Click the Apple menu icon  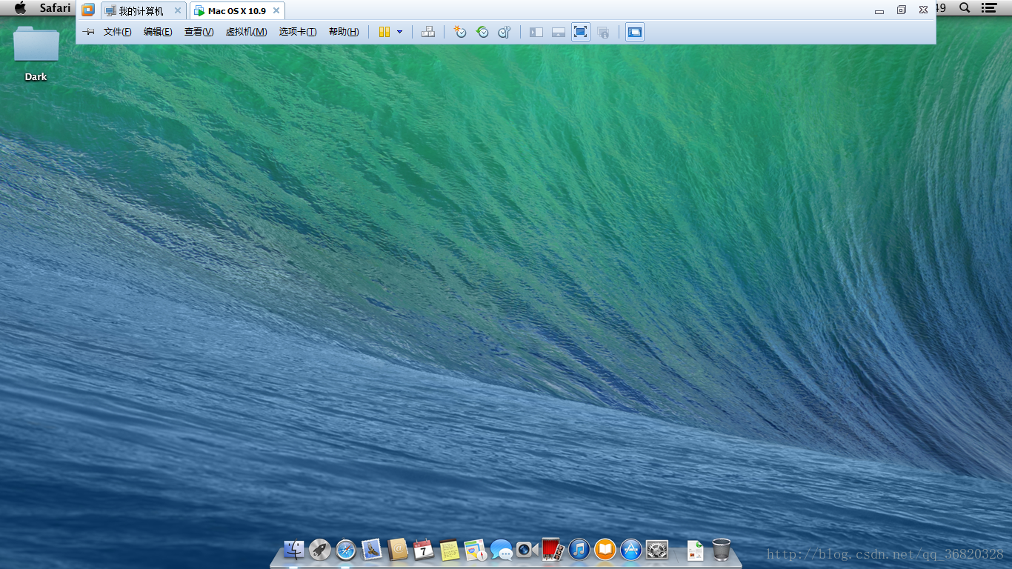pyautogui.click(x=21, y=8)
